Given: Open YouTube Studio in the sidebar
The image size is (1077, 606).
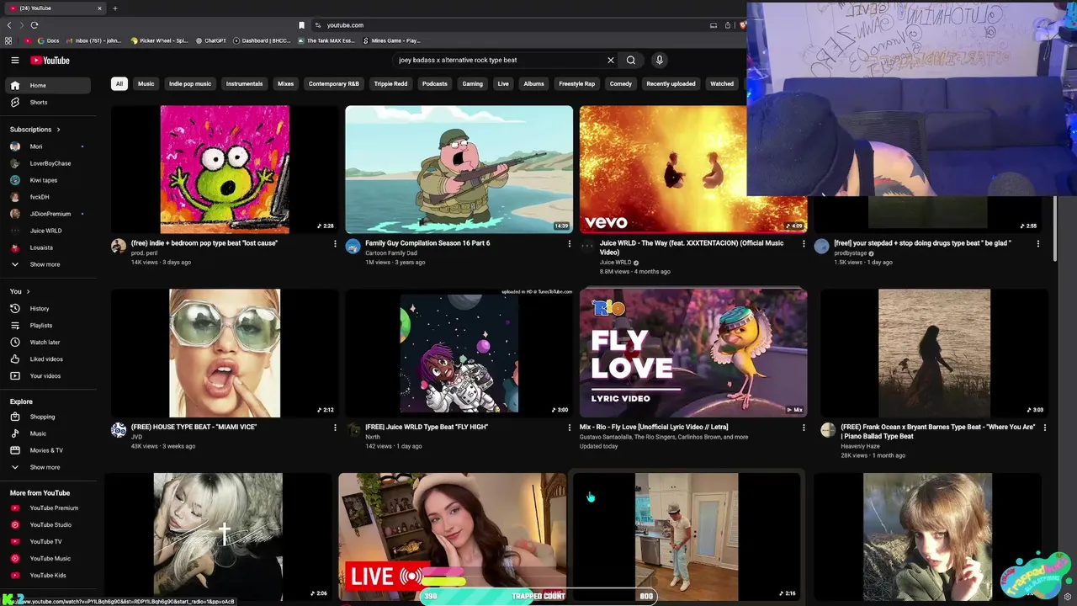Looking at the screenshot, I should point(47,524).
